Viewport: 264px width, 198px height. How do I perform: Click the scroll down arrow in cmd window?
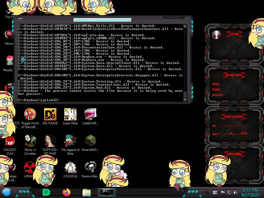tap(185, 100)
